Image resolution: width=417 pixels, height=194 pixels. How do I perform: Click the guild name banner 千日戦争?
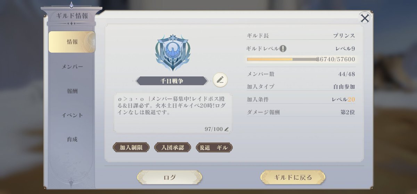172,81
